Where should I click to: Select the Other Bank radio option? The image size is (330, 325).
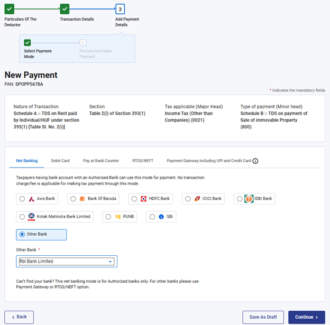coord(22,234)
